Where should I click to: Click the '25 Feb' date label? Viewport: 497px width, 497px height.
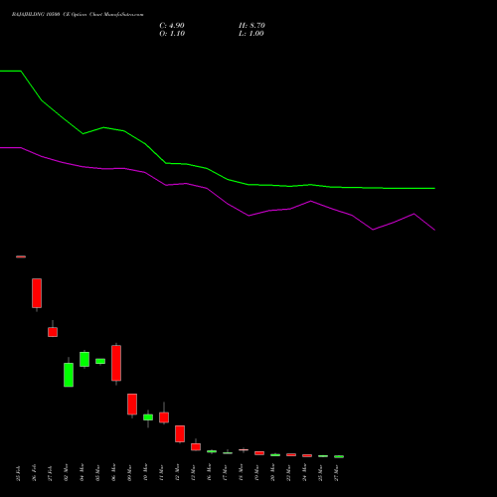pyautogui.click(x=18, y=473)
